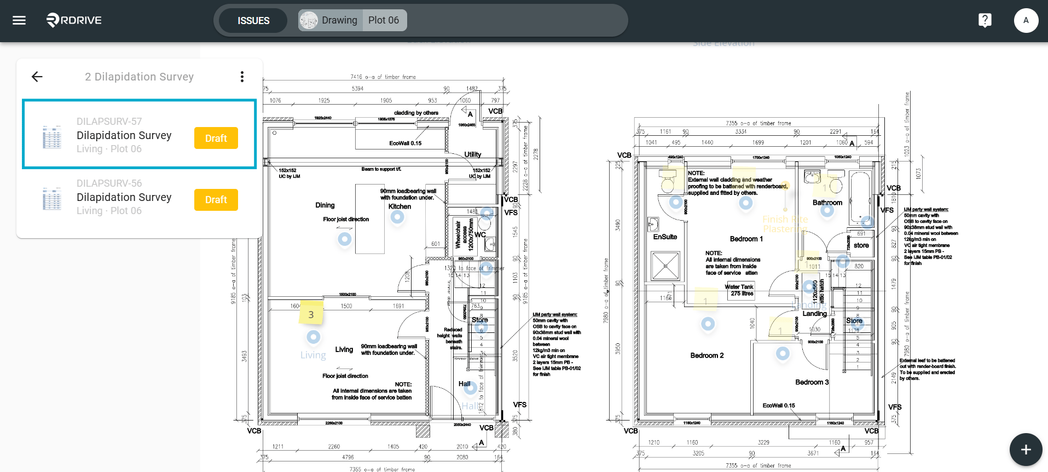This screenshot has height=472, width=1048.
Task: Click the Draft badge on DILAPSURV-57
Action: (216, 138)
